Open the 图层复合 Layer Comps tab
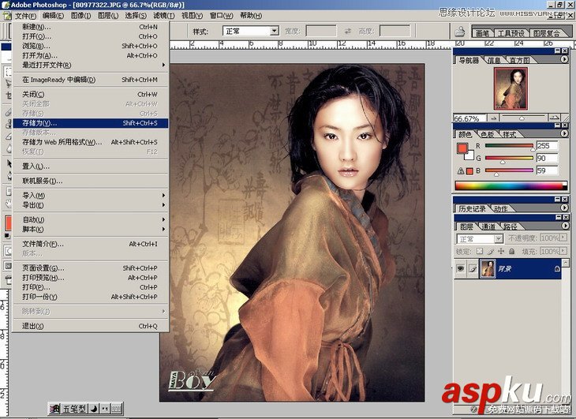The image size is (576, 419). point(547,33)
